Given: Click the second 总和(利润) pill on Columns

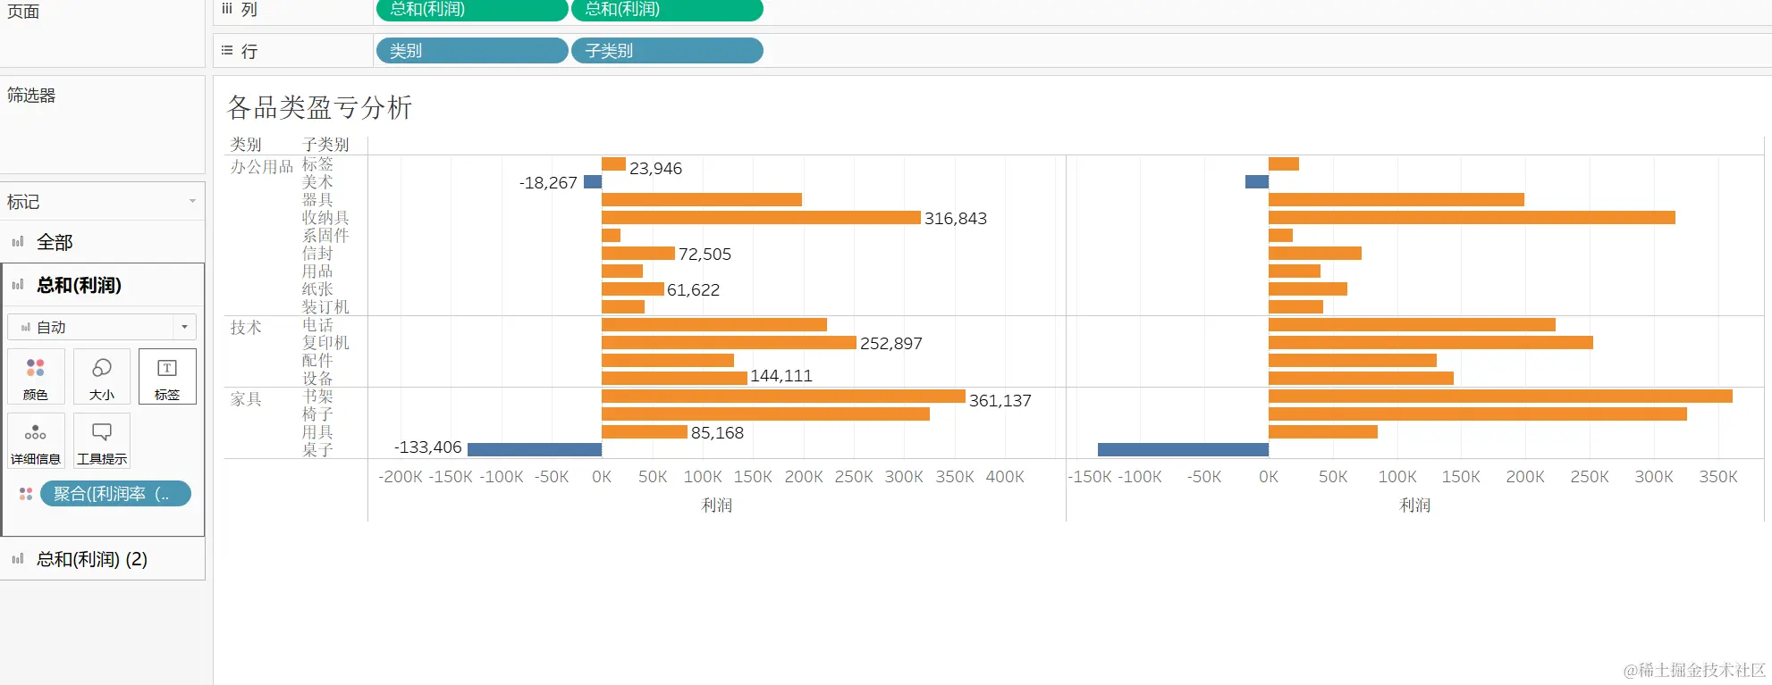Looking at the screenshot, I should click(x=667, y=10).
